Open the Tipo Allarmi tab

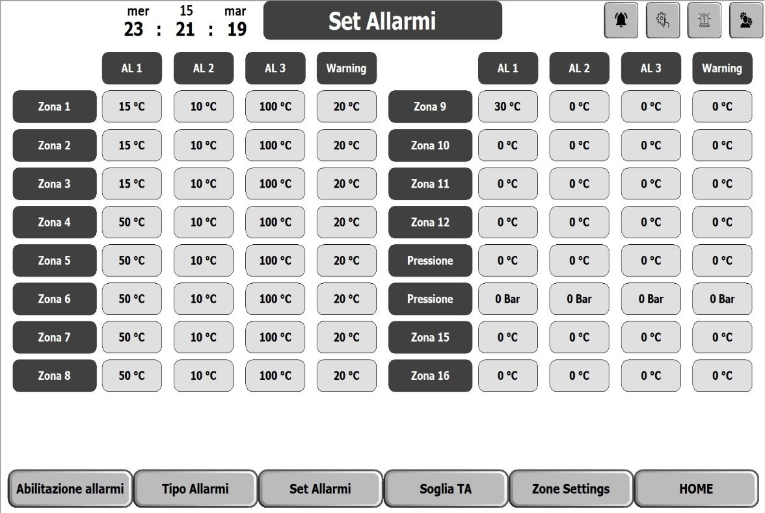[x=195, y=488]
